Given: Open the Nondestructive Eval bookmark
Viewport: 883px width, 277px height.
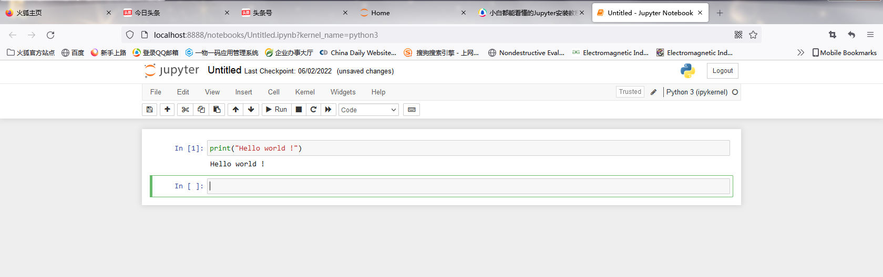Looking at the screenshot, I should pos(526,52).
